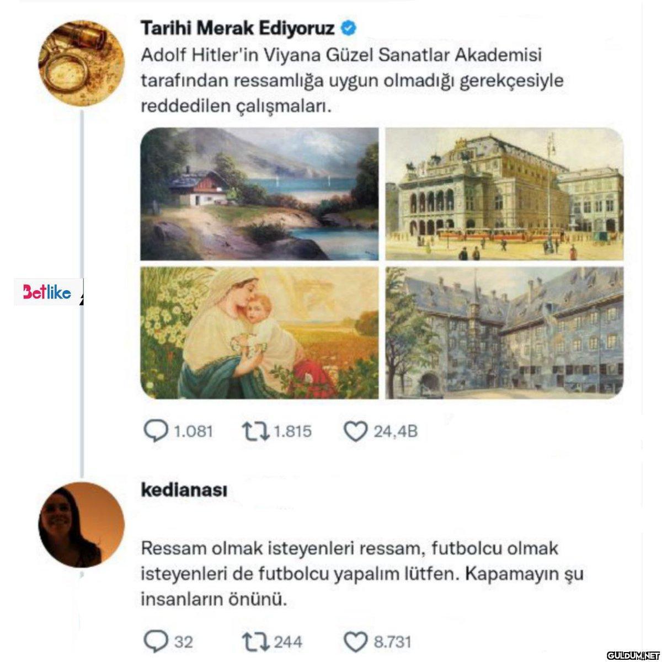Click the reply text starting with Ressam olmak

[362, 574]
